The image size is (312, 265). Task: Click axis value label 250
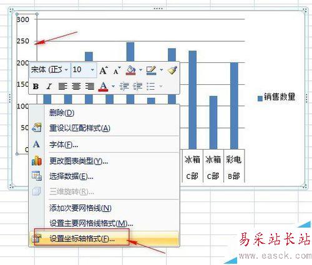click(23, 41)
